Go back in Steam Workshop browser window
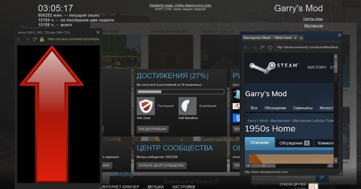This screenshot has width=361, height=189. click(x=246, y=47)
